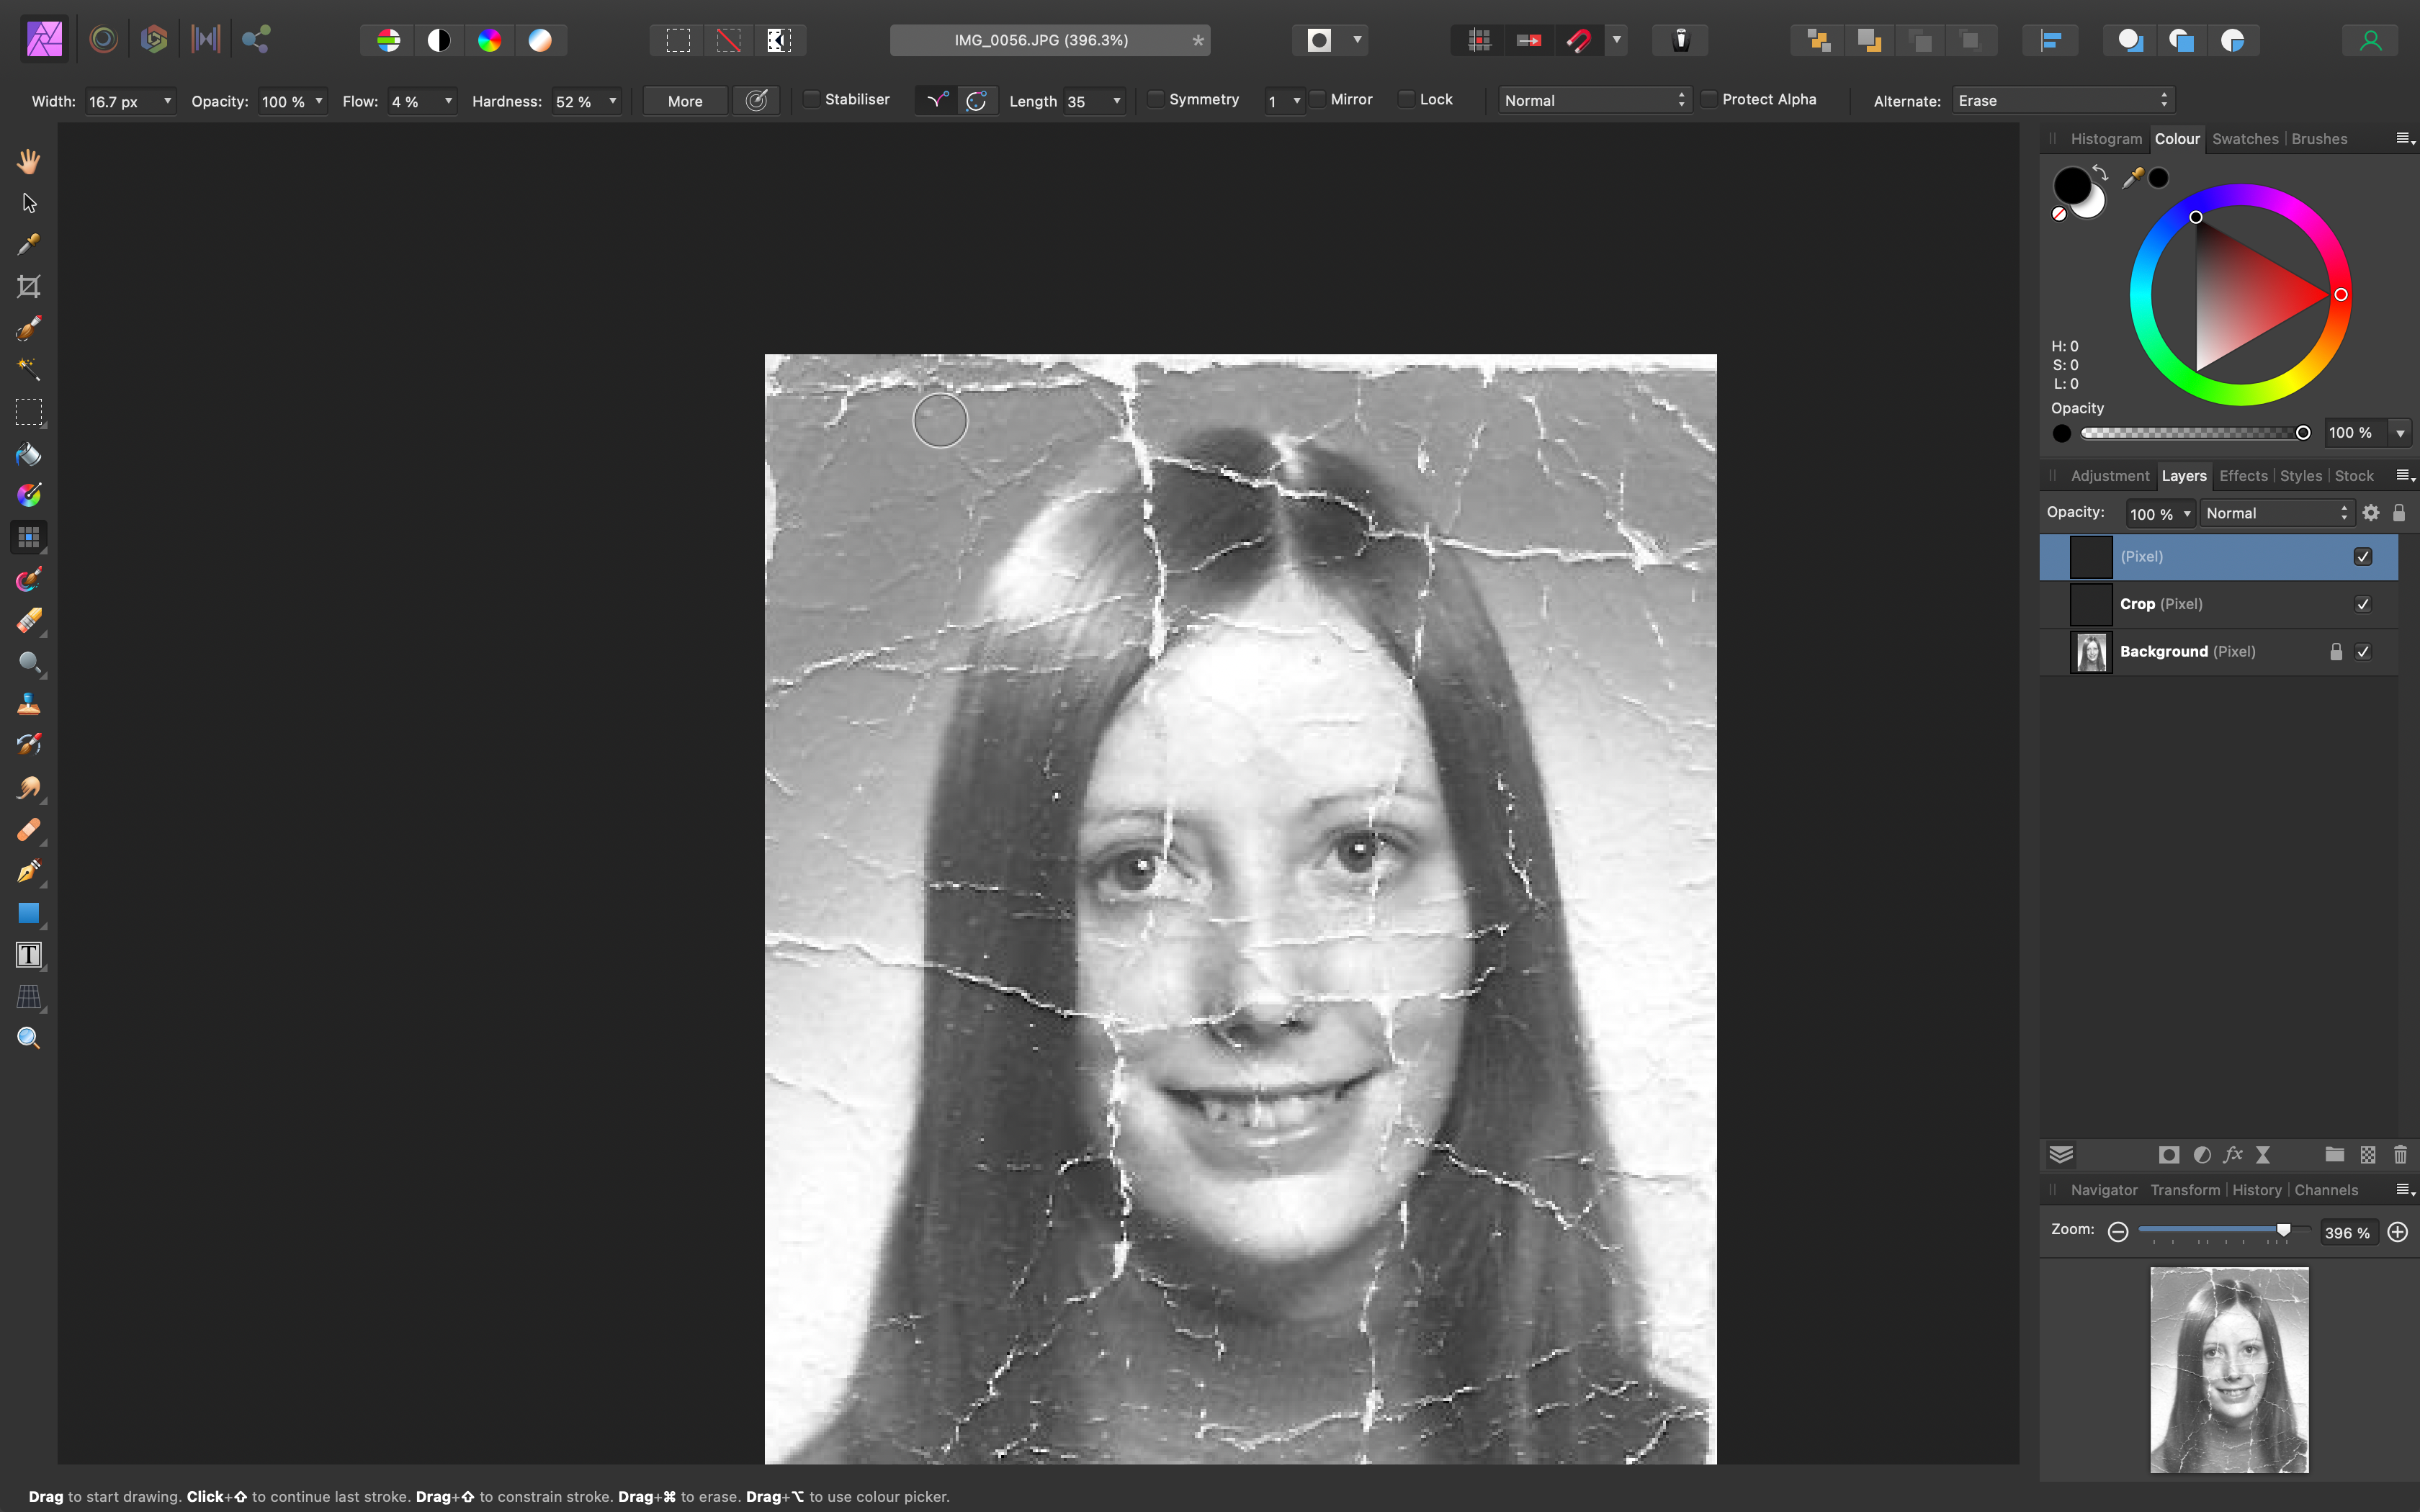The width and height of the screenshot is (2420, 1512).
Task: Select the Flood Fill bucket tool
Action: click(29, 454)
